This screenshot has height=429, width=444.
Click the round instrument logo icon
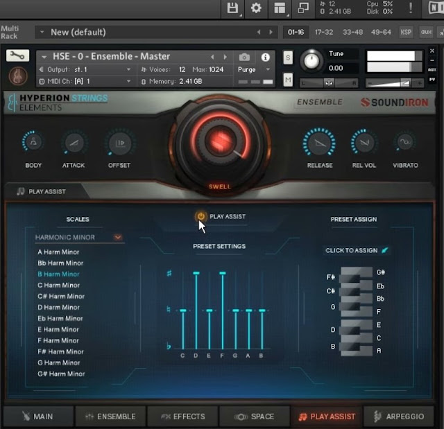pyautogui.click(x=18, y=76)
